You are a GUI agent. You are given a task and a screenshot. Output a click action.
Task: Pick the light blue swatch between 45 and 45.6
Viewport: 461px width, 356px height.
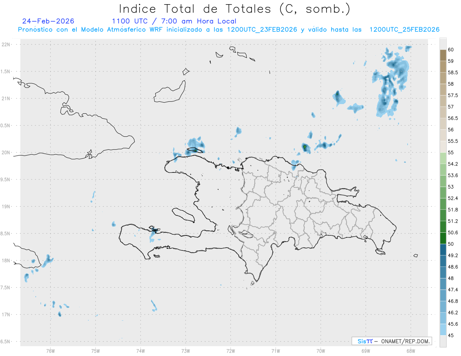(x=443, y=330)
